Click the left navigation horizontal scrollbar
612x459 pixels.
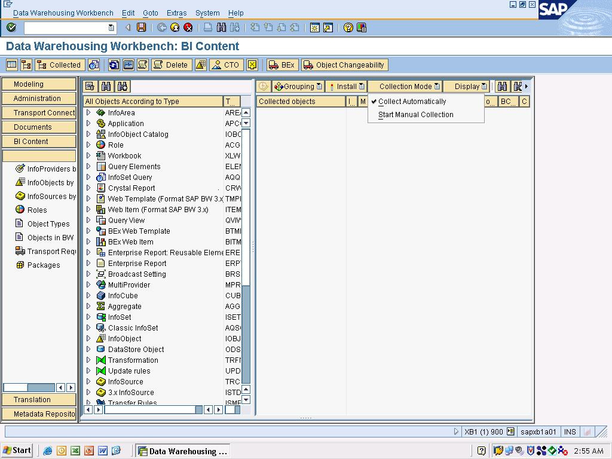pyautogui.click(x=30, y=387)
